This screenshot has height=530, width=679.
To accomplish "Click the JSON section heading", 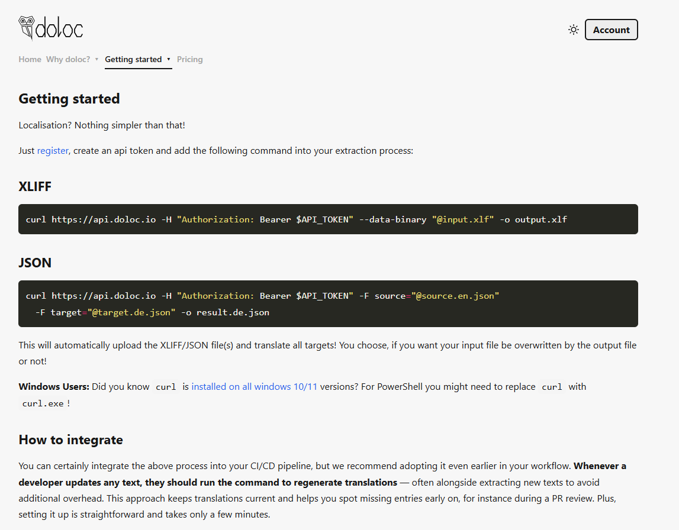I will 35,263.
